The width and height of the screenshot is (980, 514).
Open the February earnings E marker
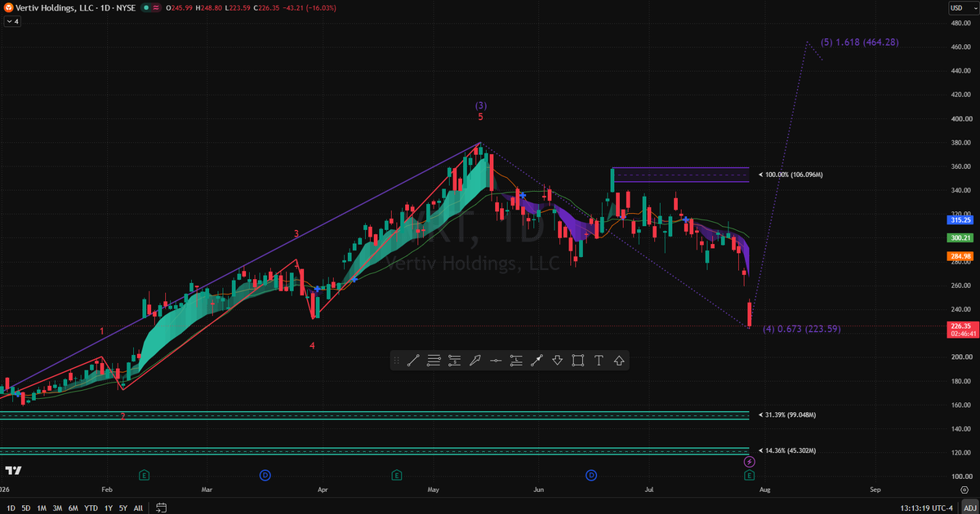click(x=145, y=474)
